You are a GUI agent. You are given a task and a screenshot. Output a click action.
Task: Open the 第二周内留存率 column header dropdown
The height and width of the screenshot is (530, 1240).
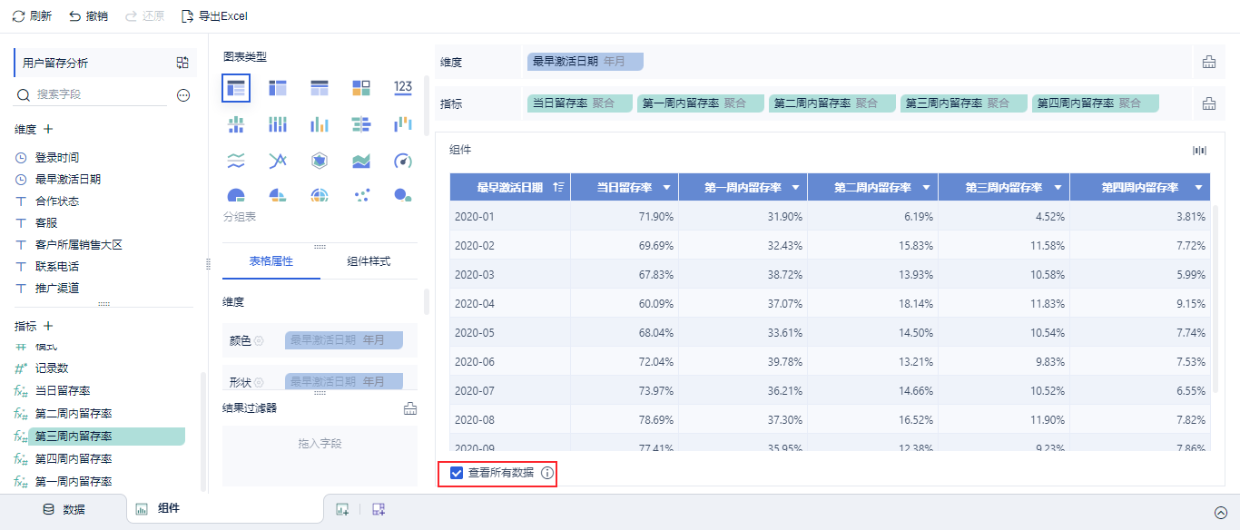pyautogui.click(x=926, y=187)
